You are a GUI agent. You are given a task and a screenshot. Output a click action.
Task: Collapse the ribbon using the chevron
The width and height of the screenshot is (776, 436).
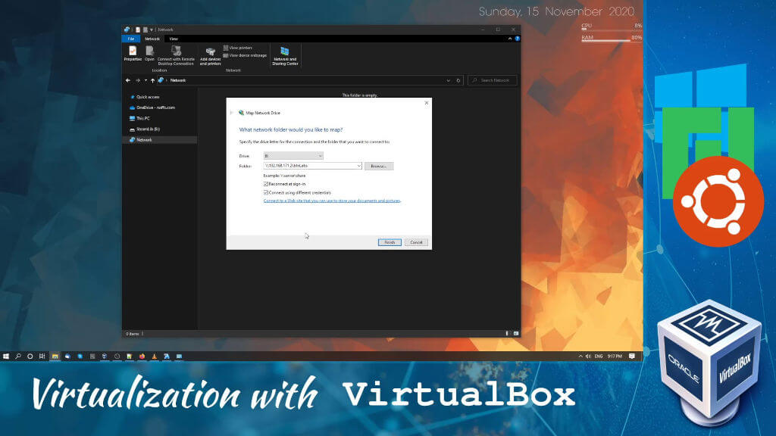pos(509,37)
